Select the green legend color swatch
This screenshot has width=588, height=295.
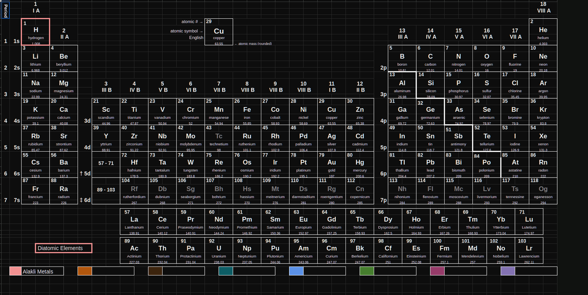(367, 271)
